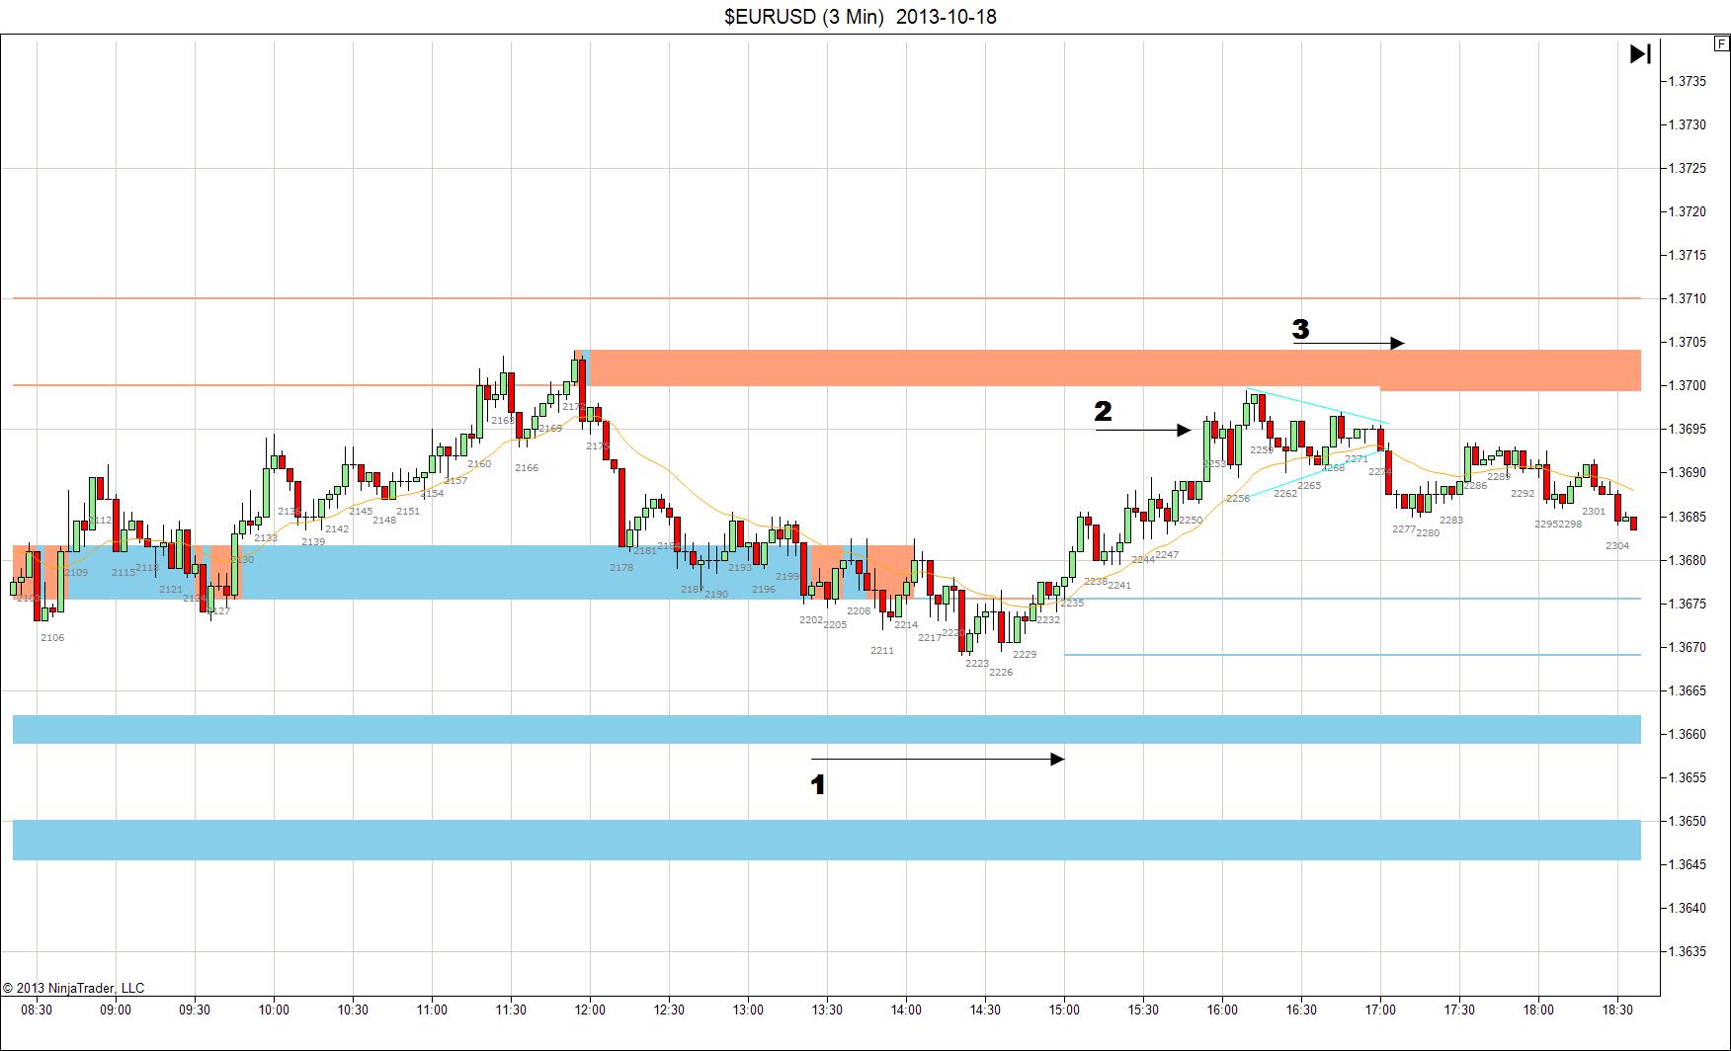
Task: Select the blue demand zone near 1.3650
Action: [x=827, y=840]
